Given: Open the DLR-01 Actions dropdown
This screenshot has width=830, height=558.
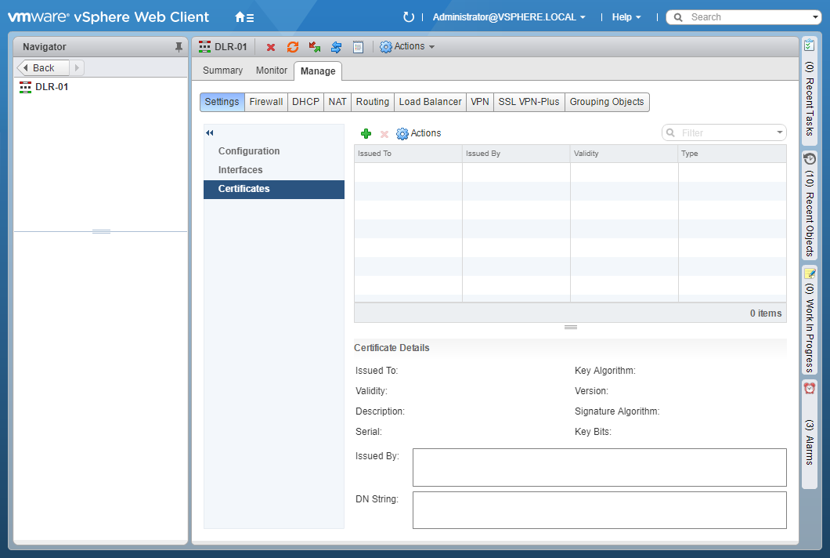Looking at the screenshot, I should [x=407, y=47].
